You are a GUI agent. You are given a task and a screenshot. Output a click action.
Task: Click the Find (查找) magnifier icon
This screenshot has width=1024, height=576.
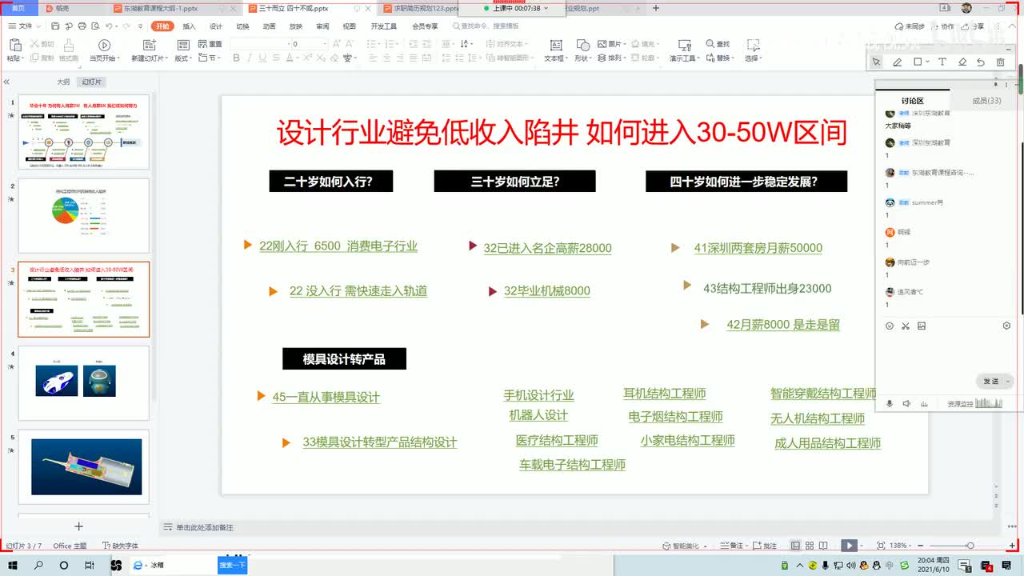tap(710, 44)
